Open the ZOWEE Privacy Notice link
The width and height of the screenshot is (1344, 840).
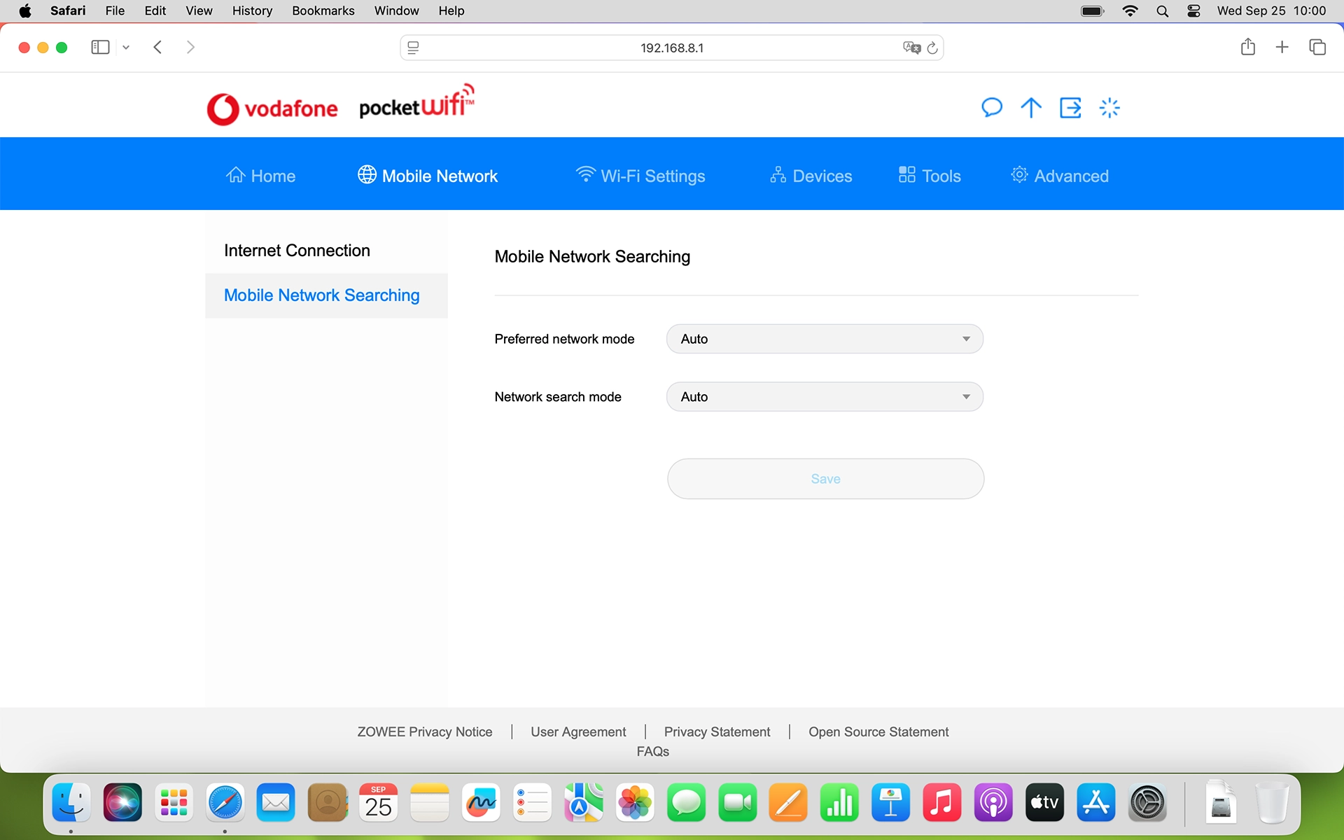click(424, 731)
